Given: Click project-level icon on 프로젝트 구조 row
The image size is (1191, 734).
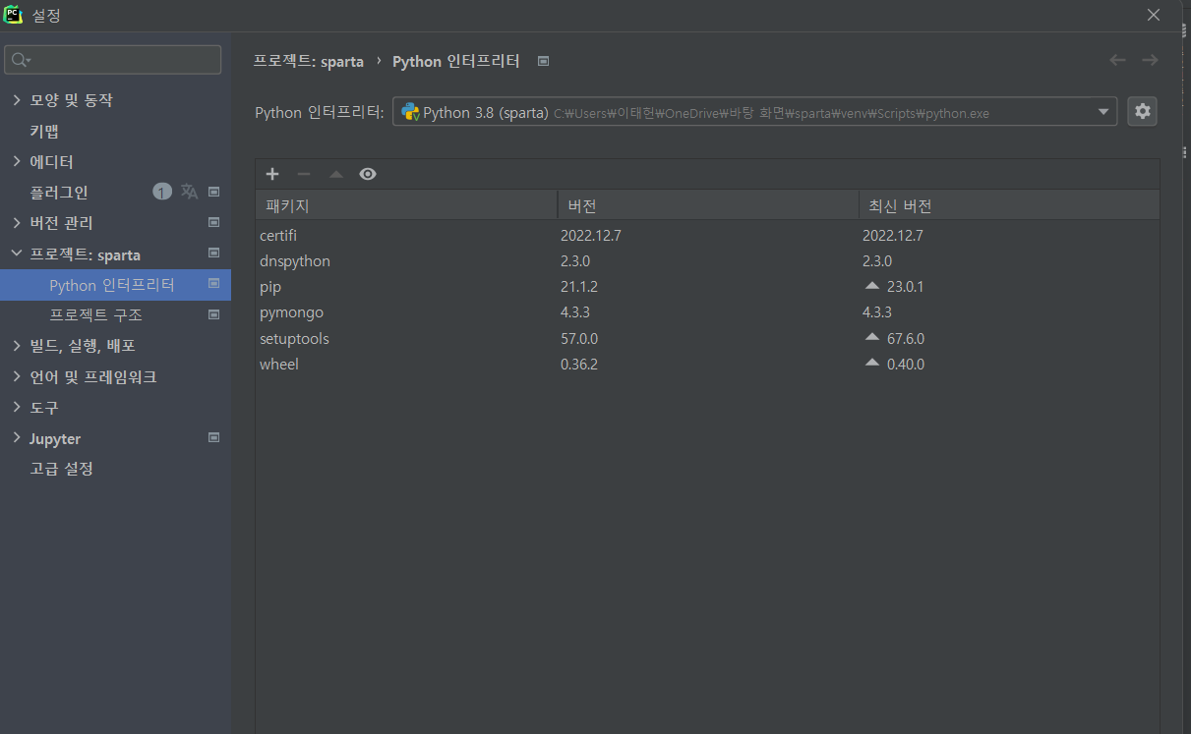Looking at the screenshot, I should point(213,314).
